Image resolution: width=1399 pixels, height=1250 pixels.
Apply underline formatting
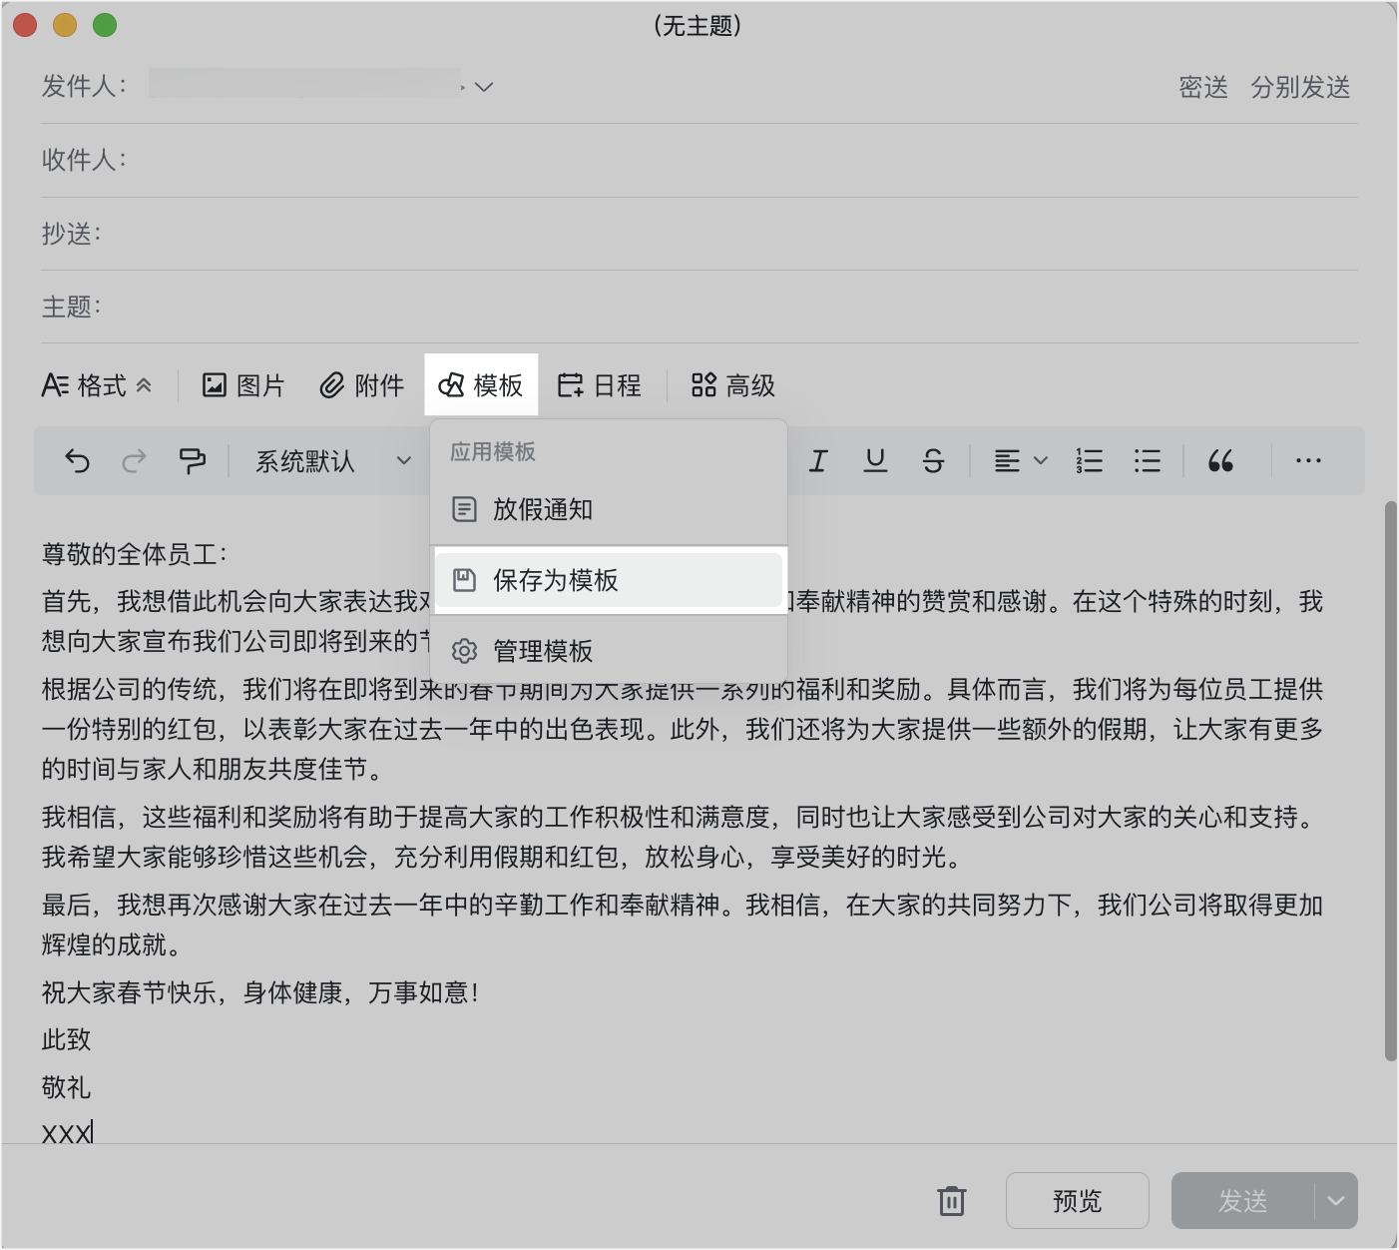tap(875, 460)
